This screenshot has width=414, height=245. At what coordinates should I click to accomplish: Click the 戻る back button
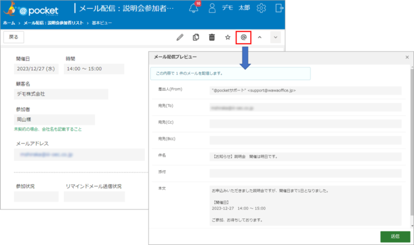(14, 37)
